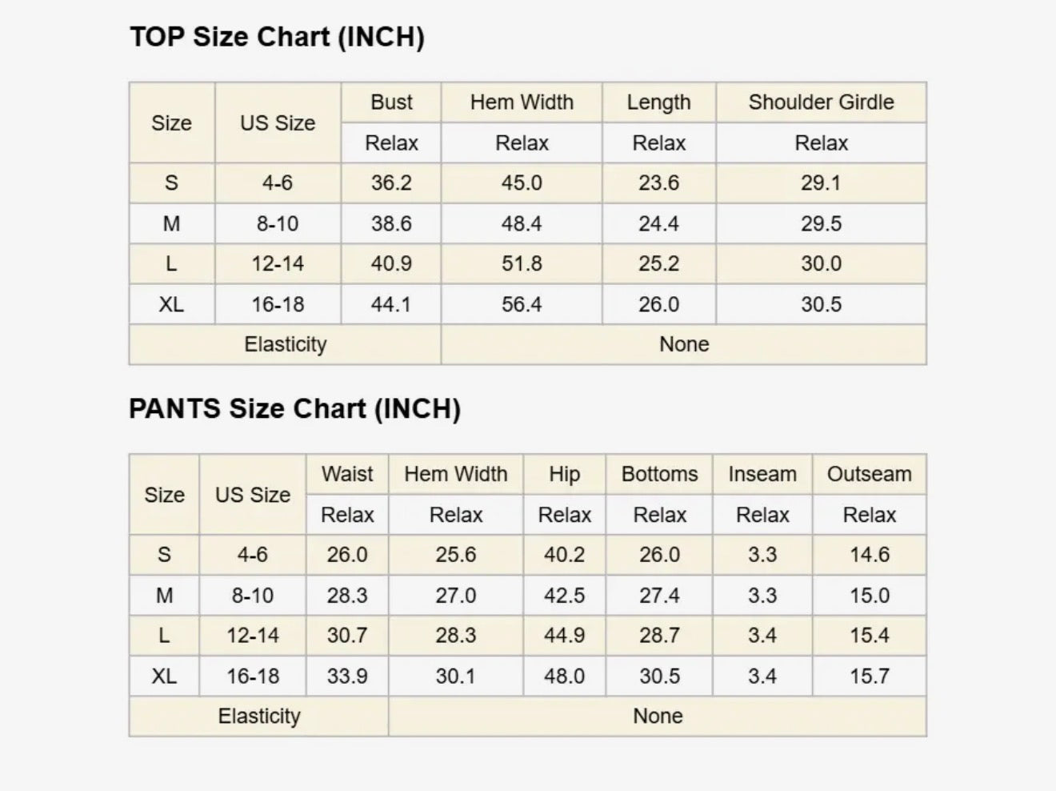Viewport: 1056px width, 791px height.
Task: Click the None elasticity cell in top chart
Action: coord(684,344)
